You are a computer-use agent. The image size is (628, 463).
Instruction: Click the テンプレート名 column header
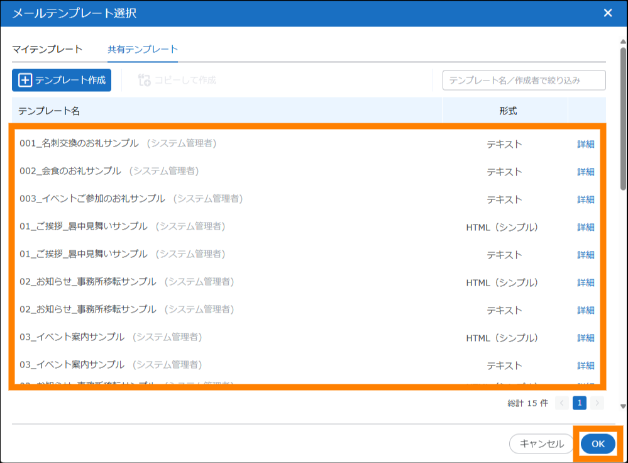(x=49, y=111)
